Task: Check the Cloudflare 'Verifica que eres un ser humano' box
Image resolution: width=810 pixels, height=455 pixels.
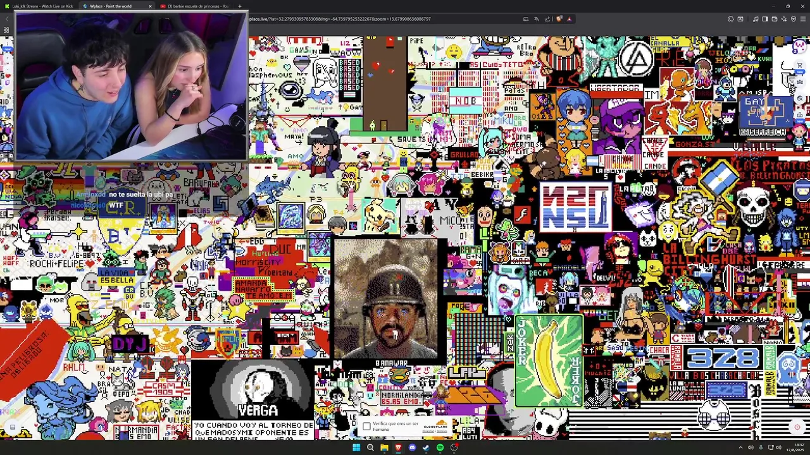Action: click(366, 427)
